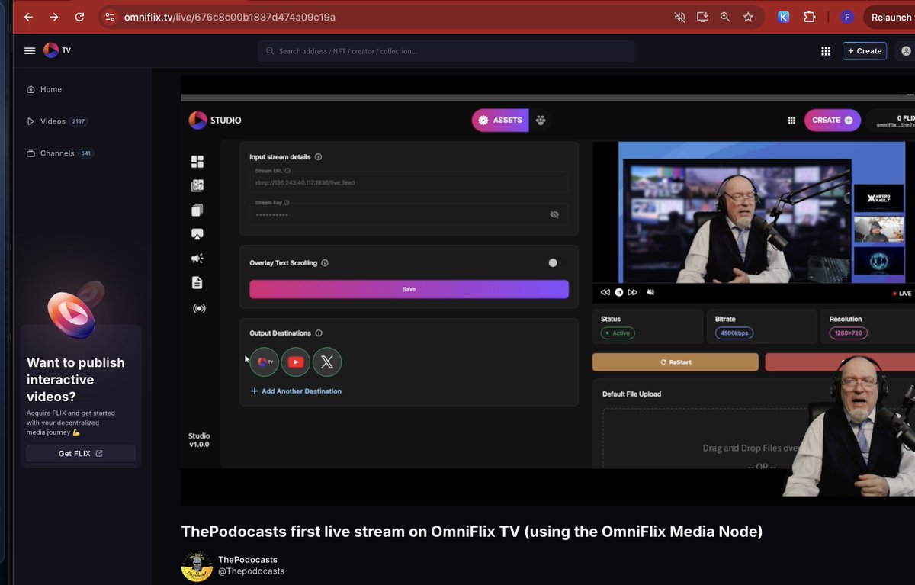Click the muted tab speaker icon

[x=679, y=17]
